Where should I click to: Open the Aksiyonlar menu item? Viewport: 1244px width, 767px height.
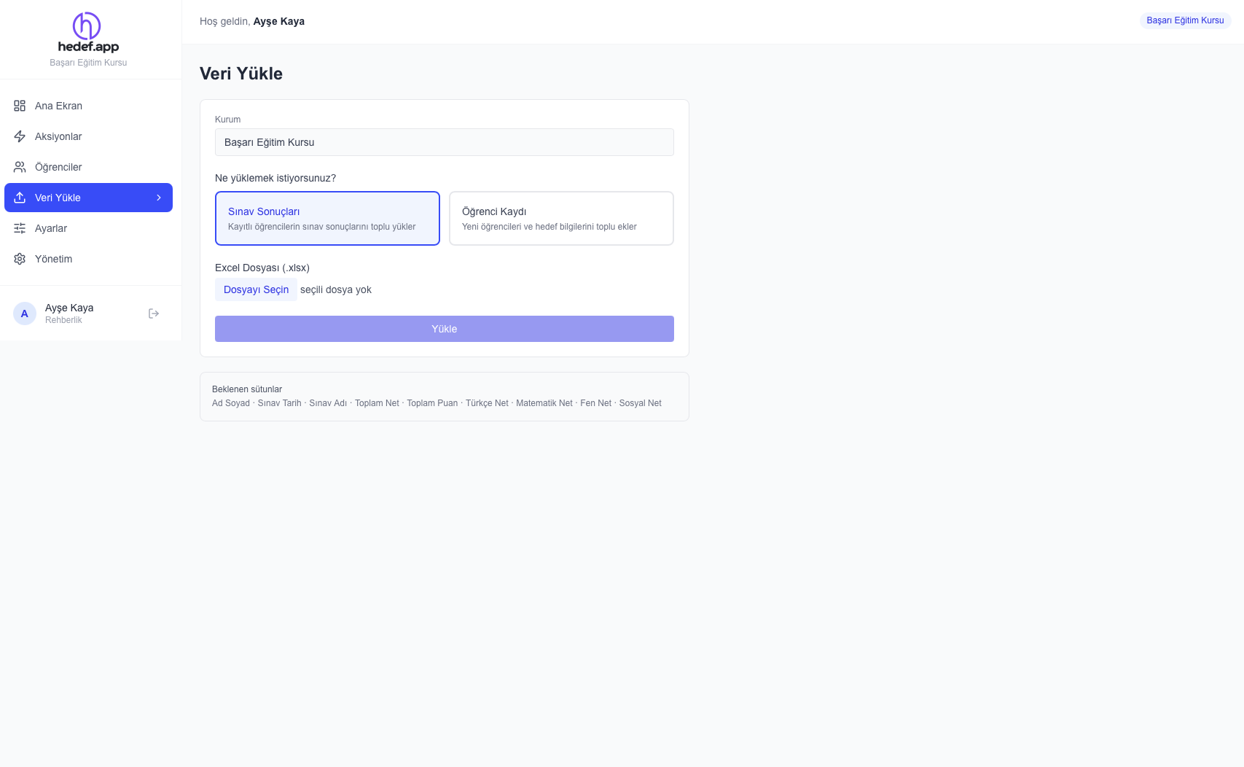click(x=58, y=136)
